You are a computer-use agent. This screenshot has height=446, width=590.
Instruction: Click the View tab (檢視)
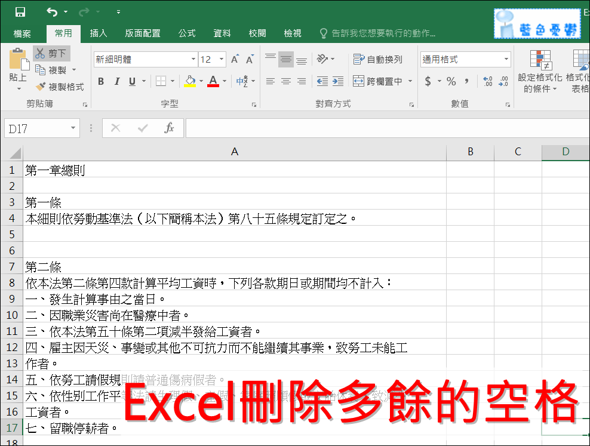coord(293,33)
